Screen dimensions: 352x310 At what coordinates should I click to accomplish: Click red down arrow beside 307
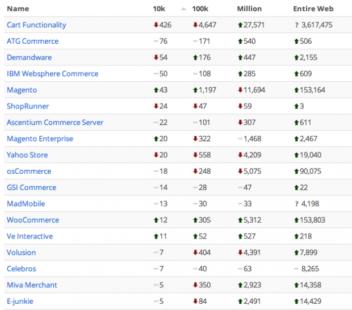240,122
